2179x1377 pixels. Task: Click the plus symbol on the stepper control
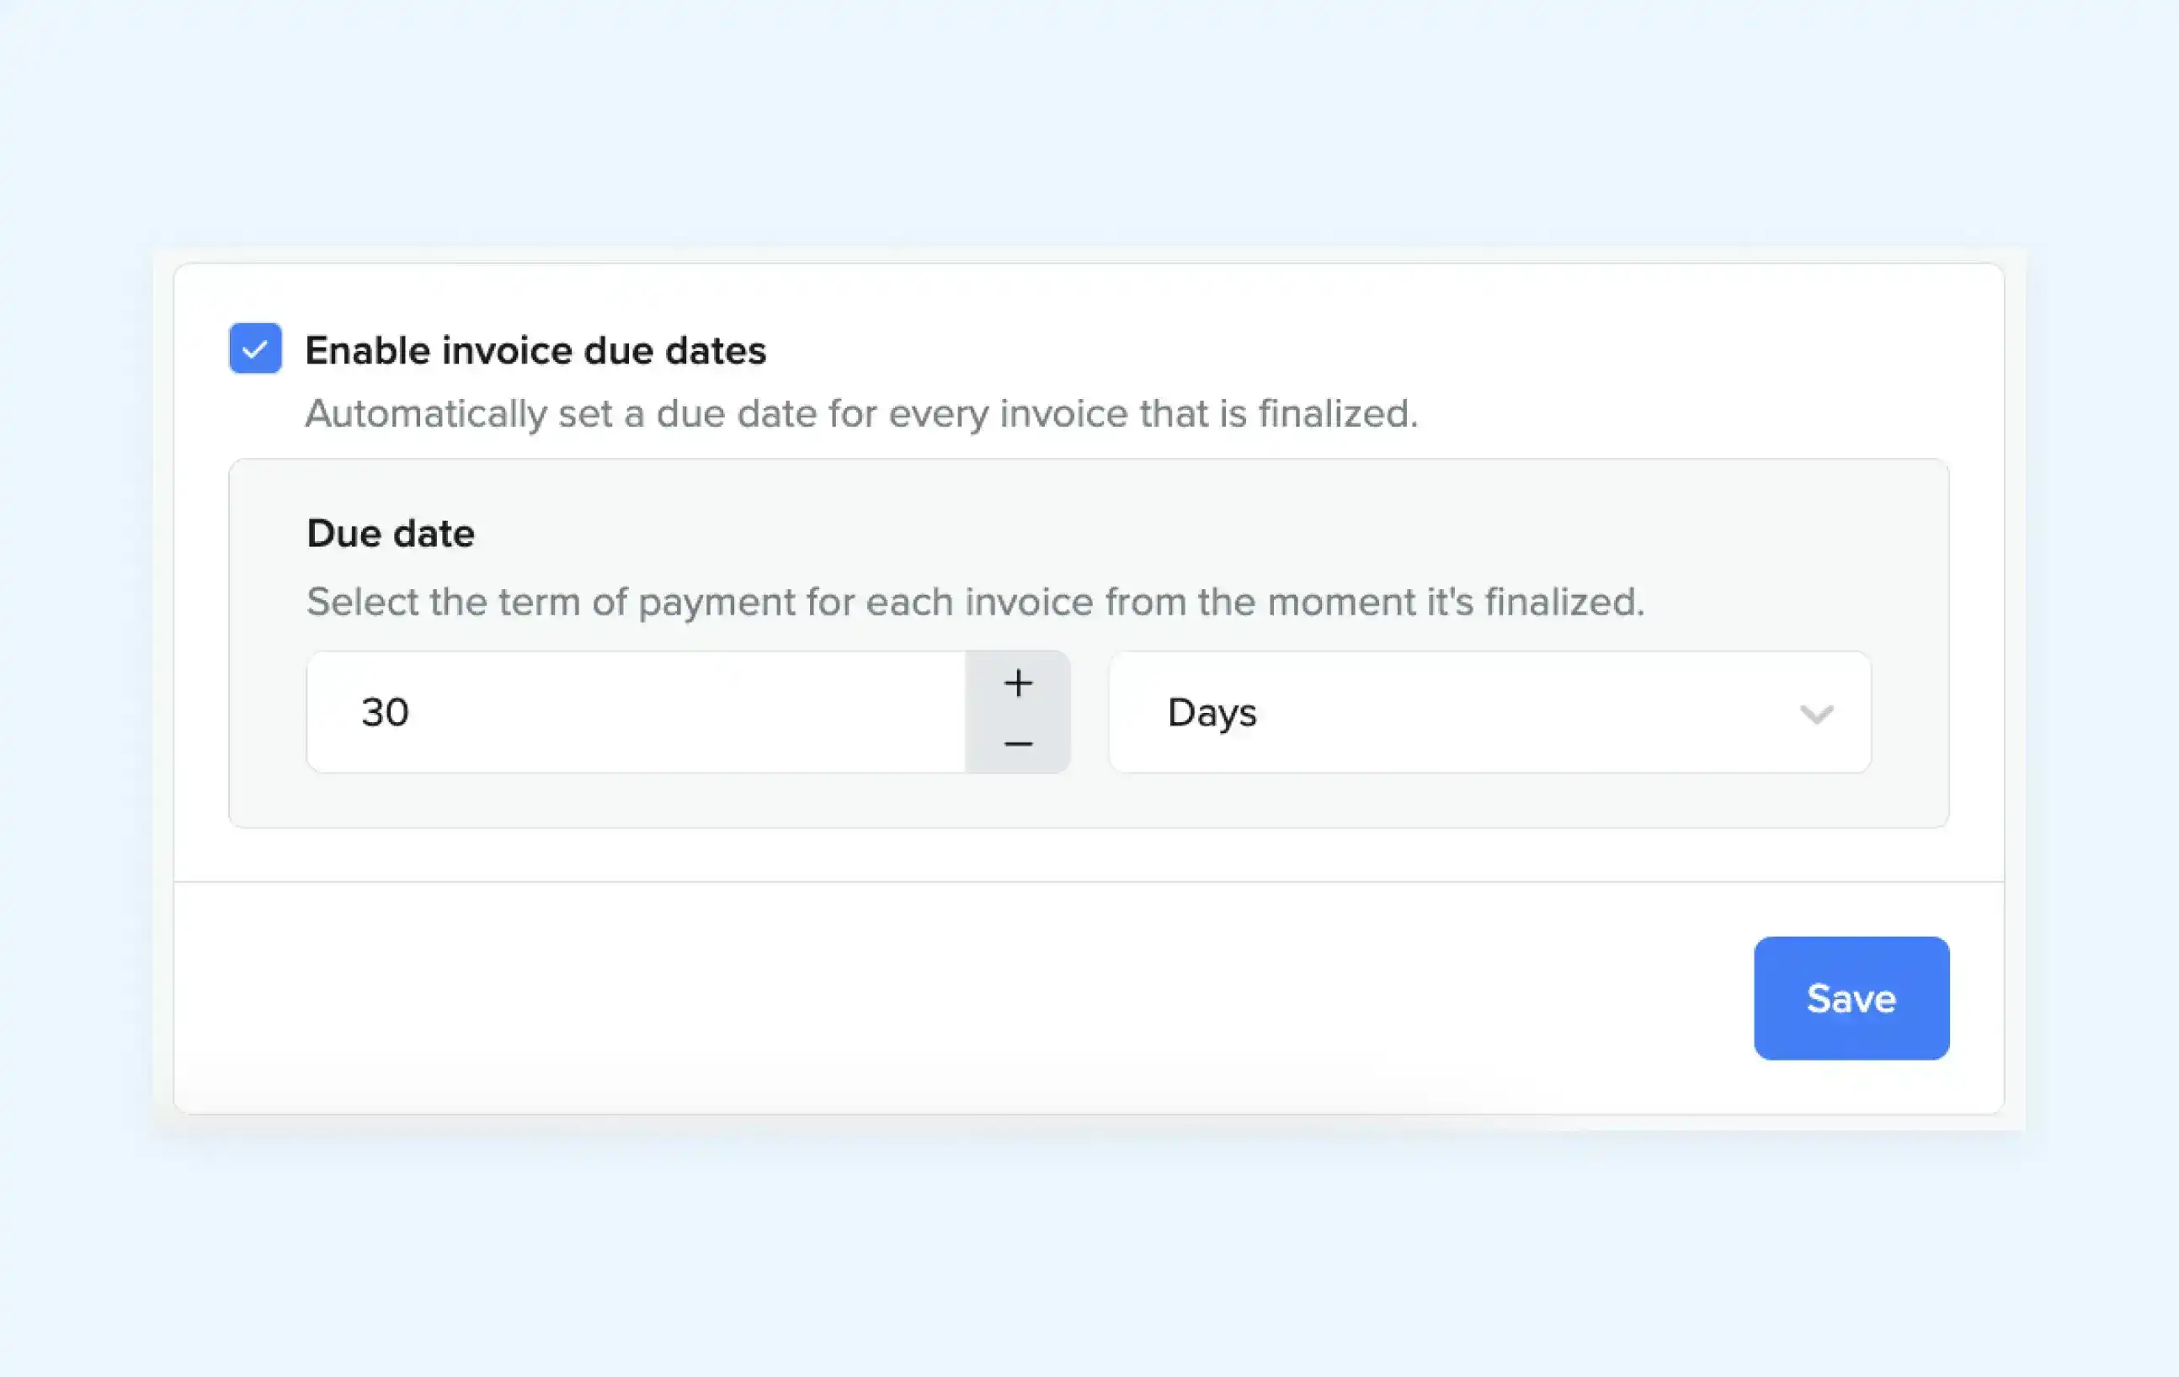click(1018, 683)
